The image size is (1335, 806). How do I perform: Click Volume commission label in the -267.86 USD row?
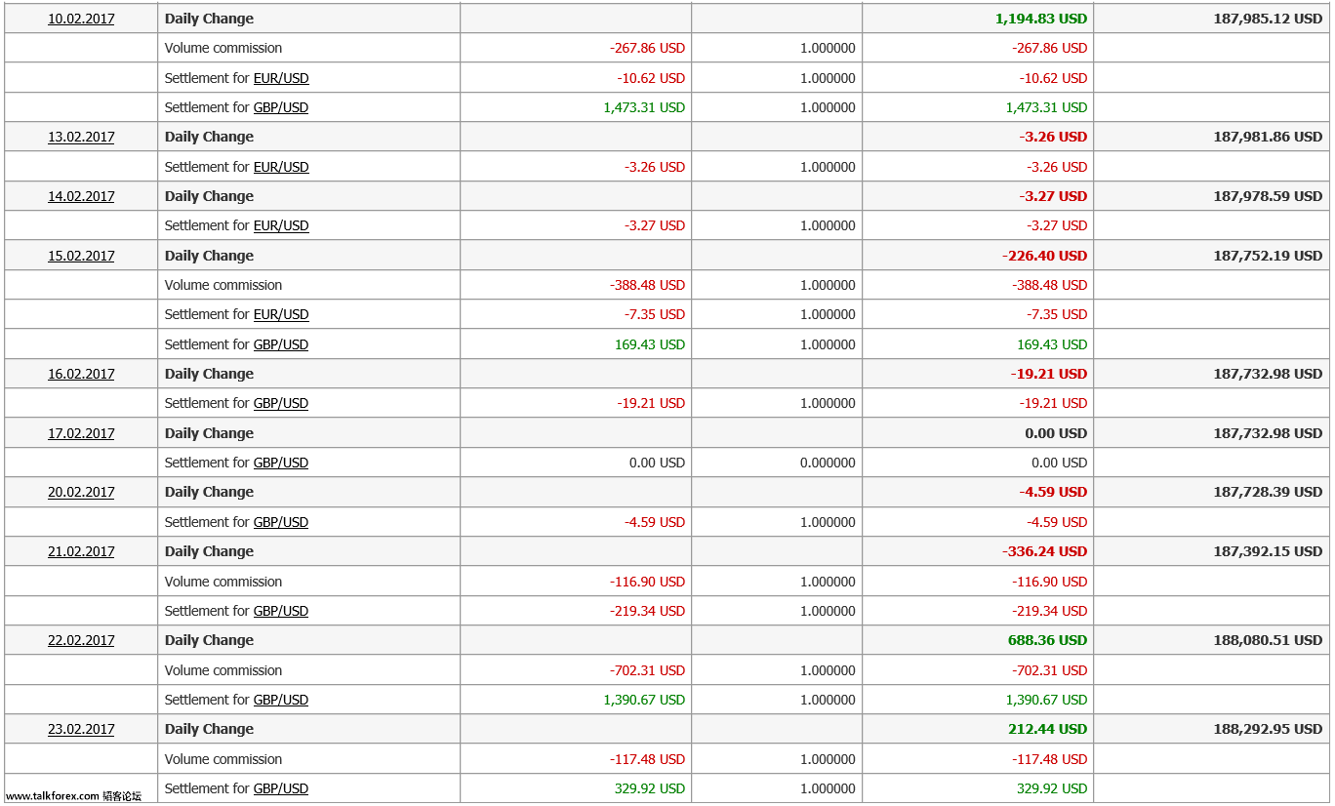(223, 48)
